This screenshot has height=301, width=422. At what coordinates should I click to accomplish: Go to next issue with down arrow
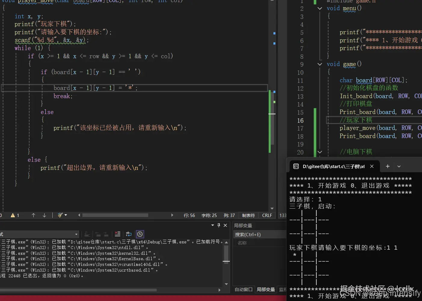pyautogui.click(x=44, y=215)
